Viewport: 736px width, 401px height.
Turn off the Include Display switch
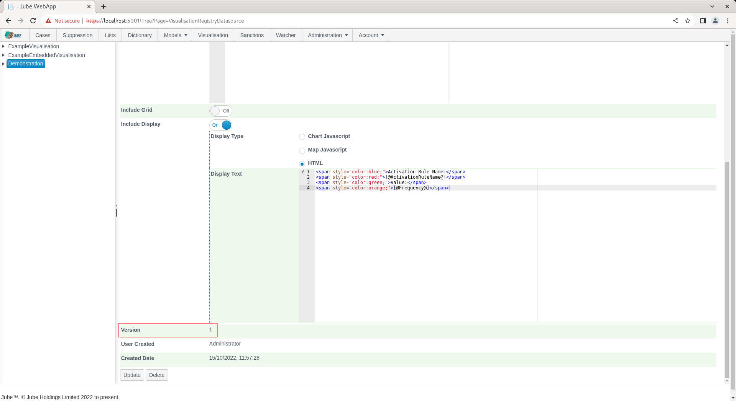coord(221,125)
